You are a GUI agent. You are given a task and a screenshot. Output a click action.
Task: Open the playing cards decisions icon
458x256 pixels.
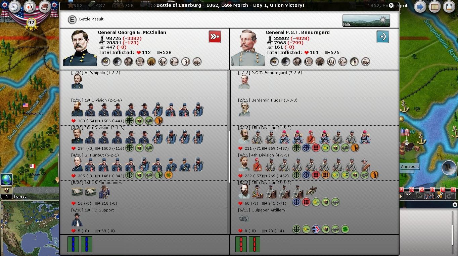pos(30,7)
